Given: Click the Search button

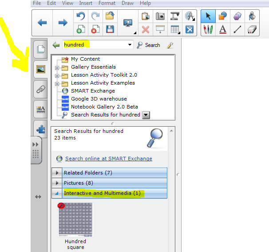Looking at the screenshot, I should [149, 45].
